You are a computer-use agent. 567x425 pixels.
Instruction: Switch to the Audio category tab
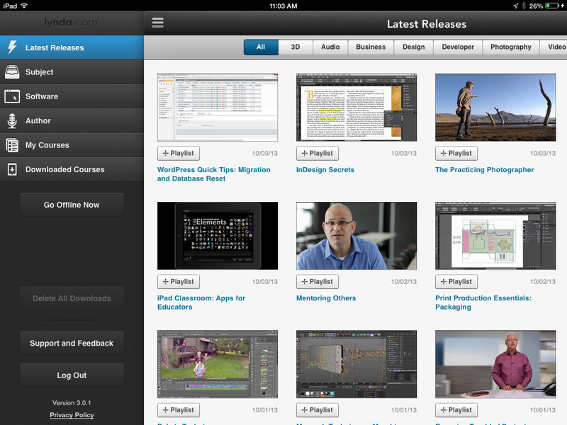[x=330, y=47]
